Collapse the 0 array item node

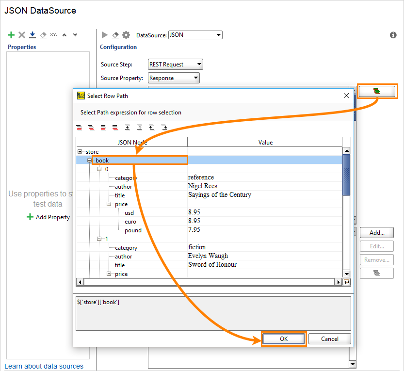[99, 169]
